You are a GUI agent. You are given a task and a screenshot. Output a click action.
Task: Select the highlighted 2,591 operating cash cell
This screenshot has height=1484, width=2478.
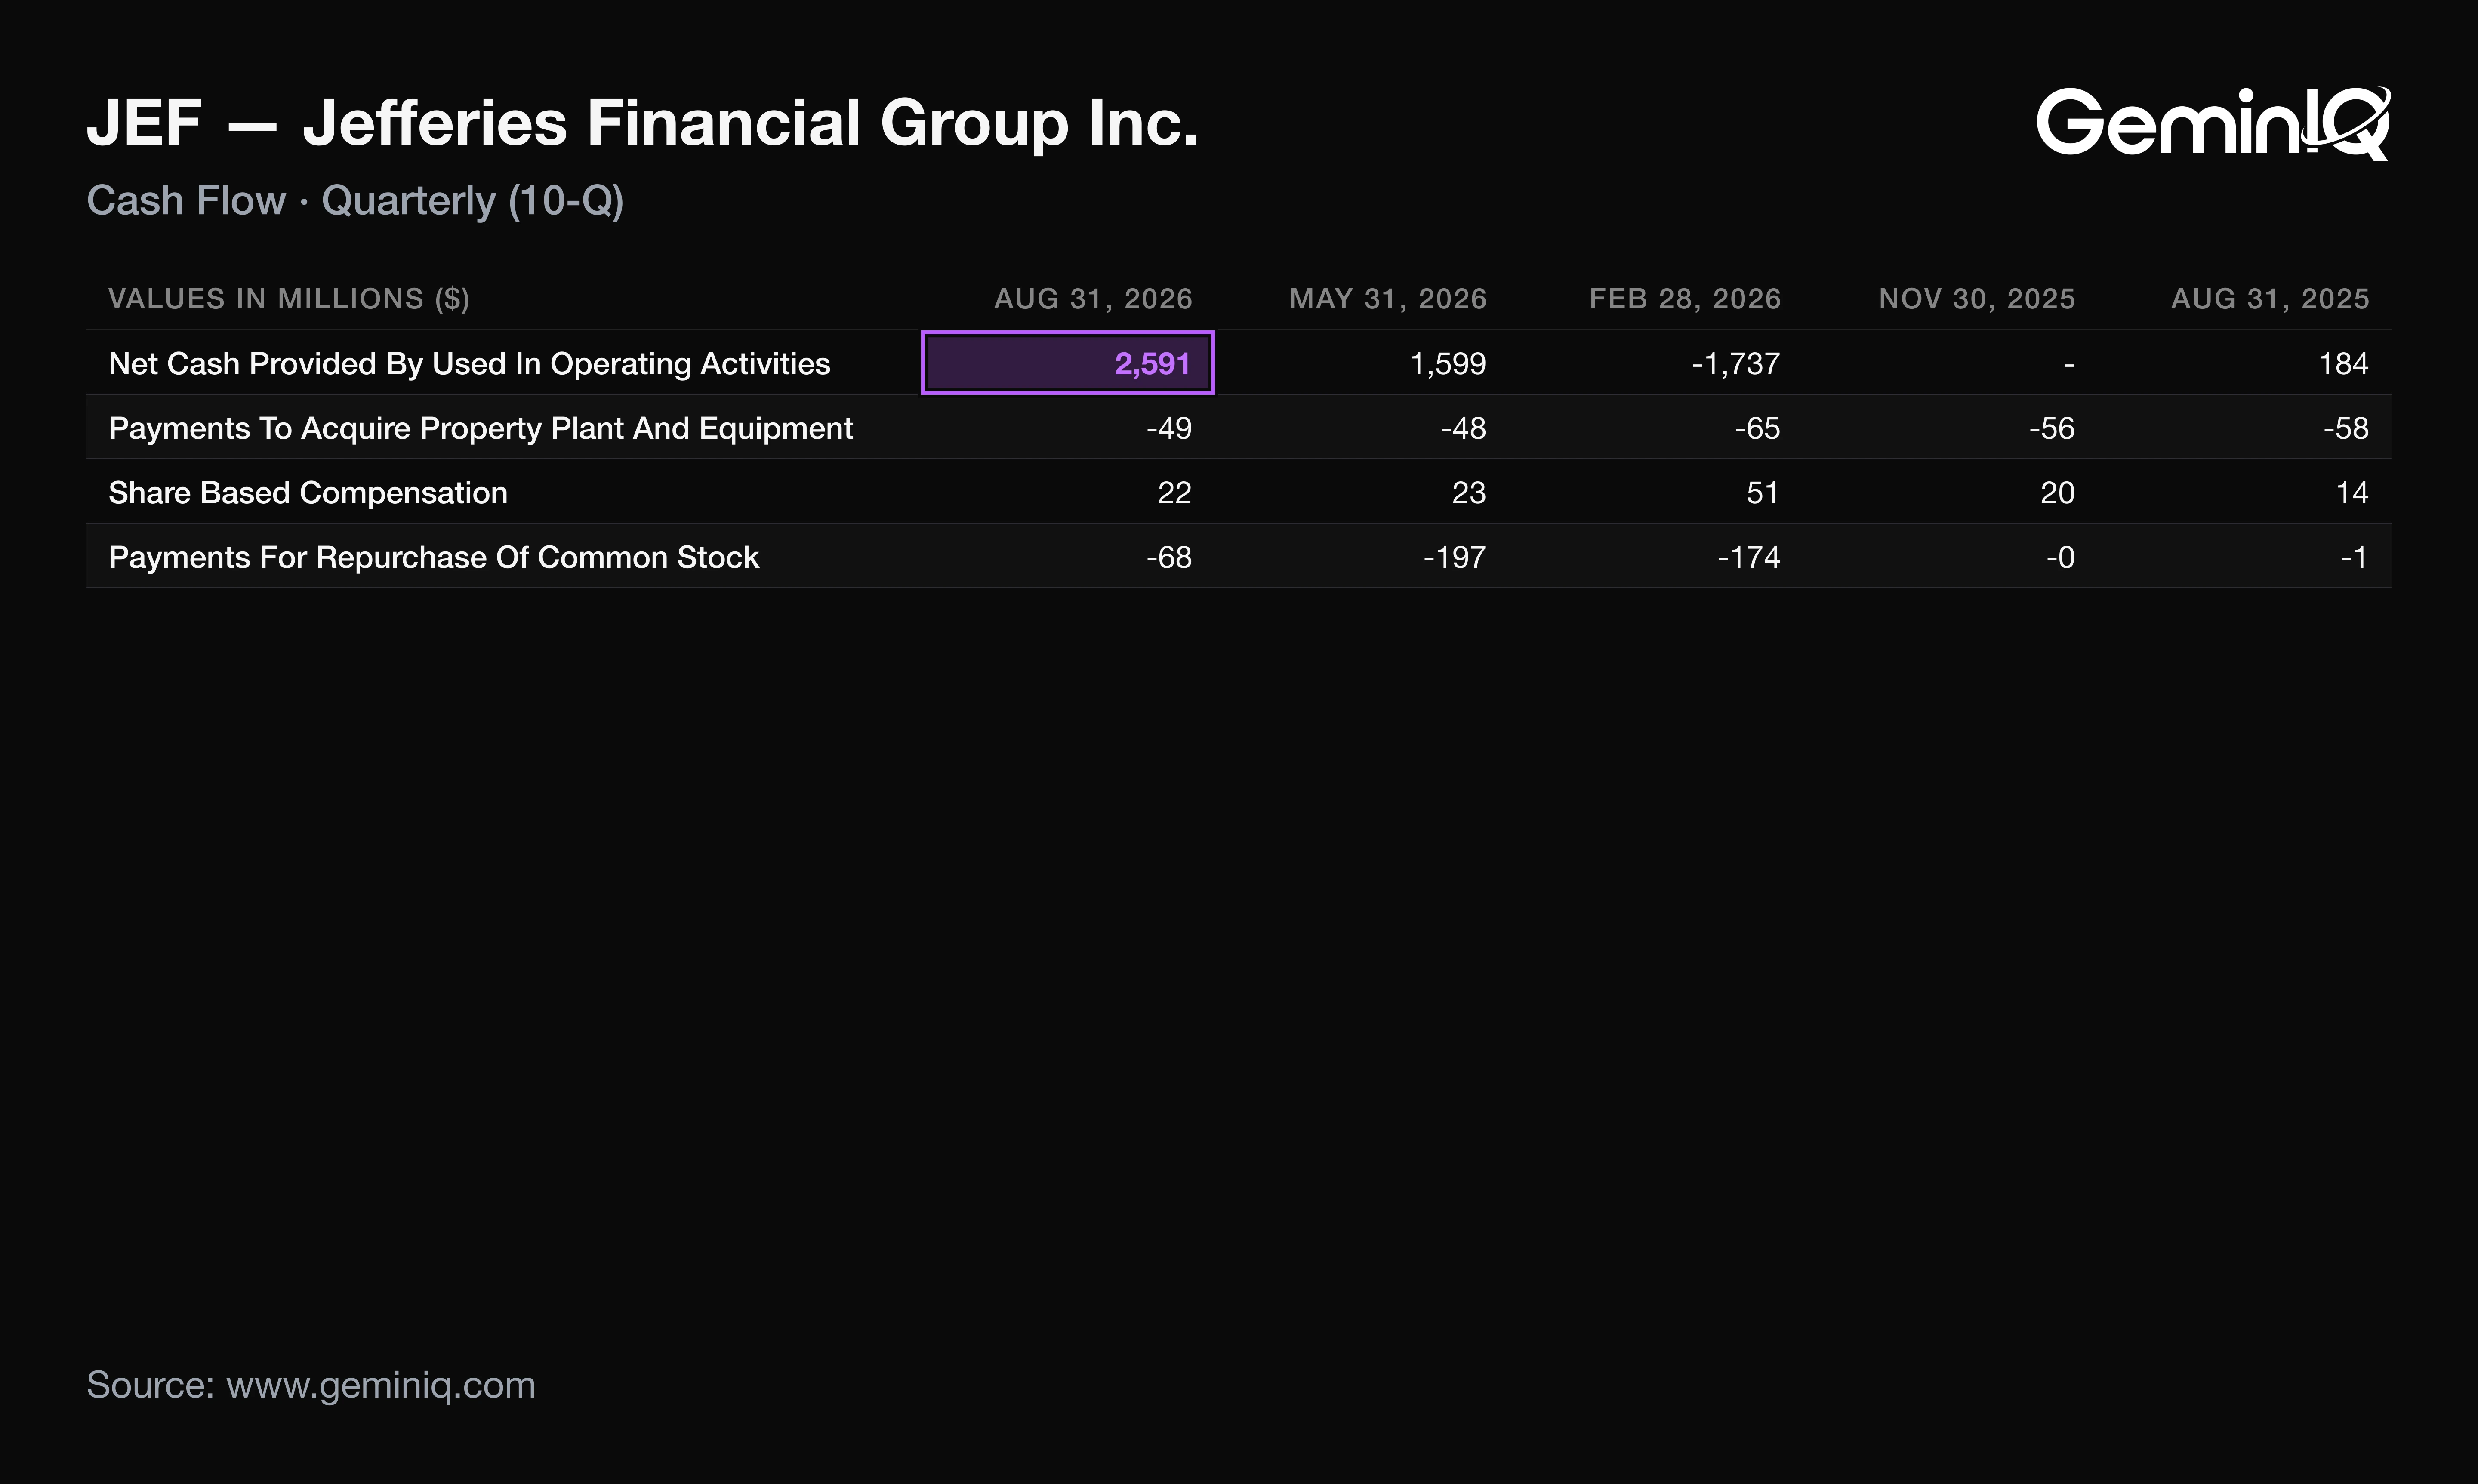(1068, 362)
